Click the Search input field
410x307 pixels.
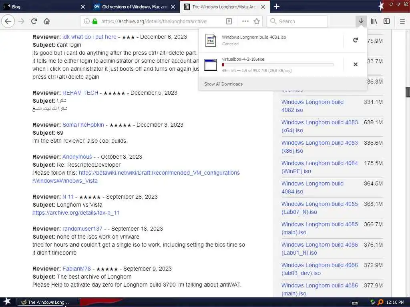[297, 22]
